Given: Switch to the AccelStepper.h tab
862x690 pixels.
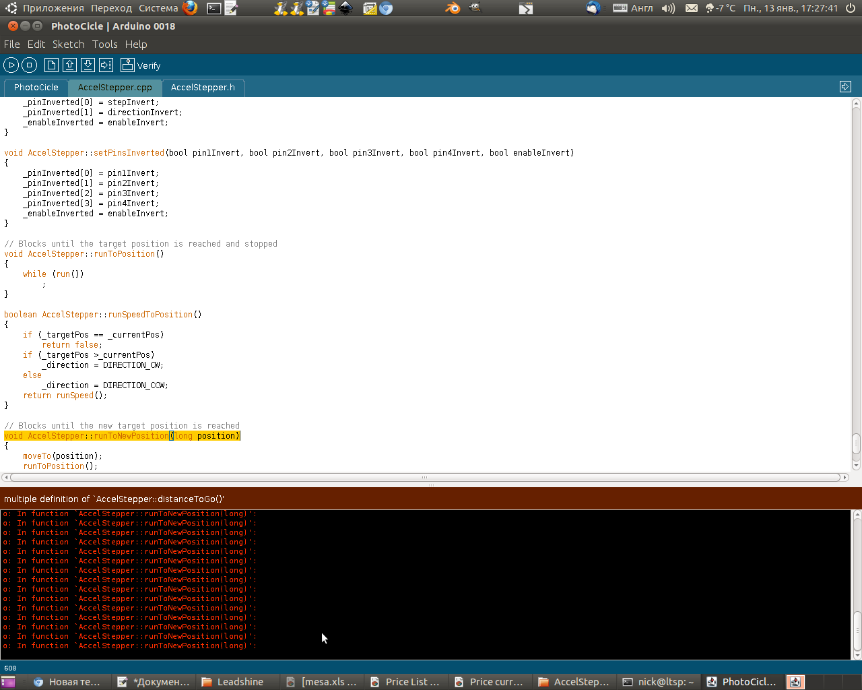Looking at the screenshot, I should (203, 88).
